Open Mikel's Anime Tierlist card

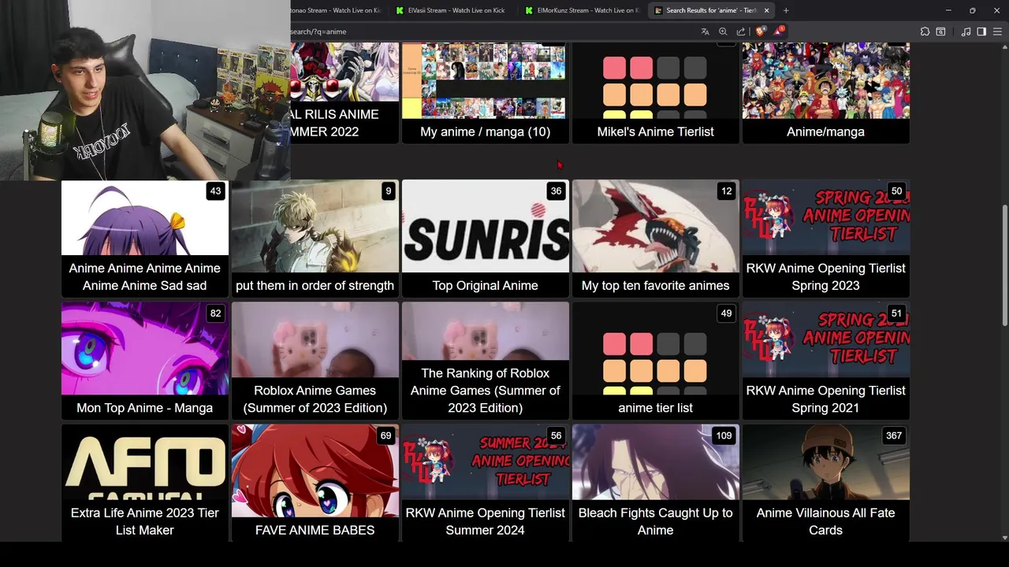click(656, 93)
